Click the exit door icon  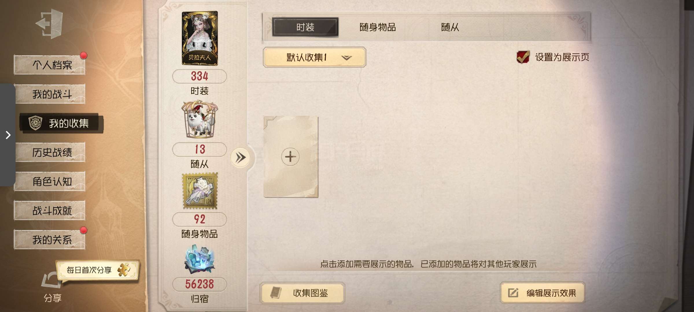coord(49,24)
